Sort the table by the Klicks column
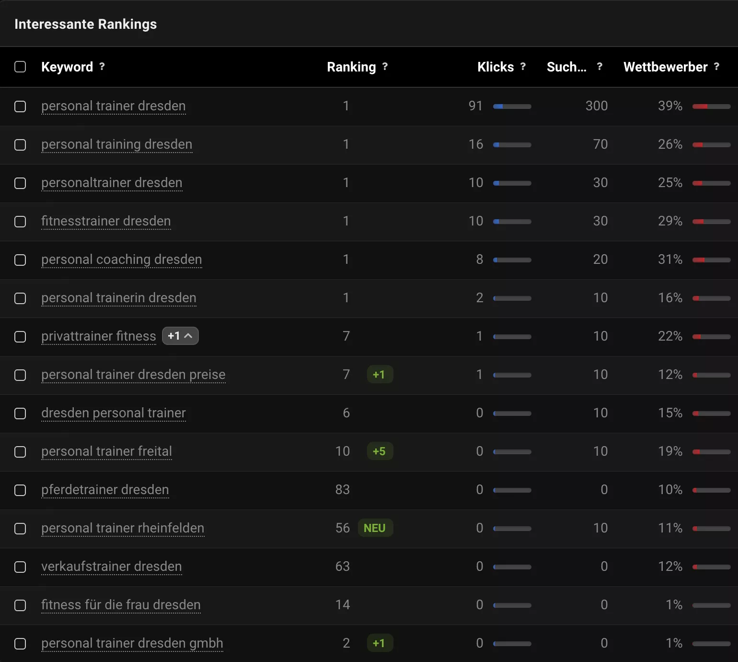This screenshot has width=738, height=662. (496, 67)
